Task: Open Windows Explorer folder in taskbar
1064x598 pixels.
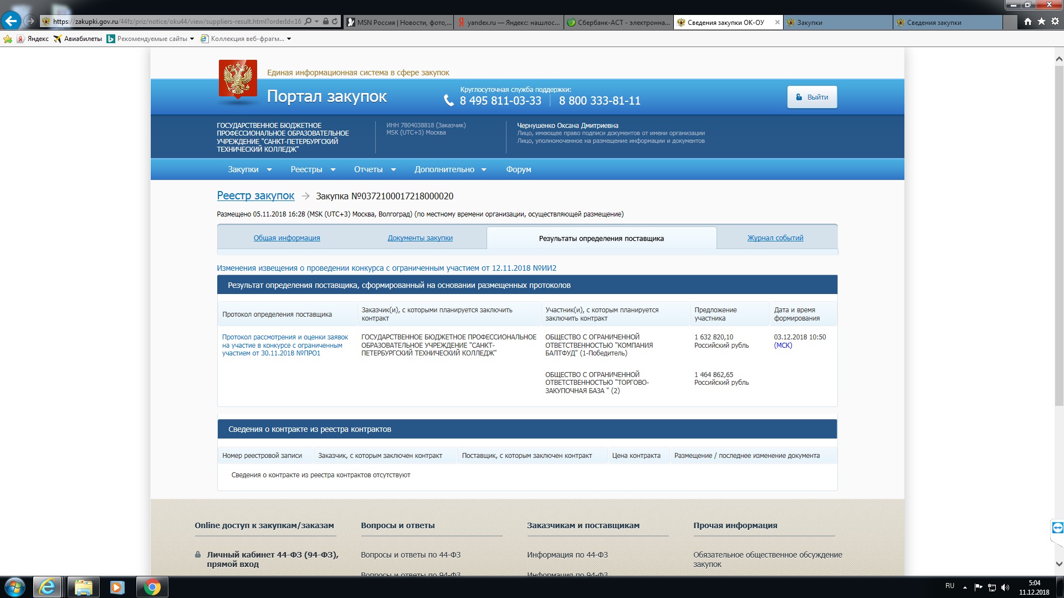Action: (83, 587)
